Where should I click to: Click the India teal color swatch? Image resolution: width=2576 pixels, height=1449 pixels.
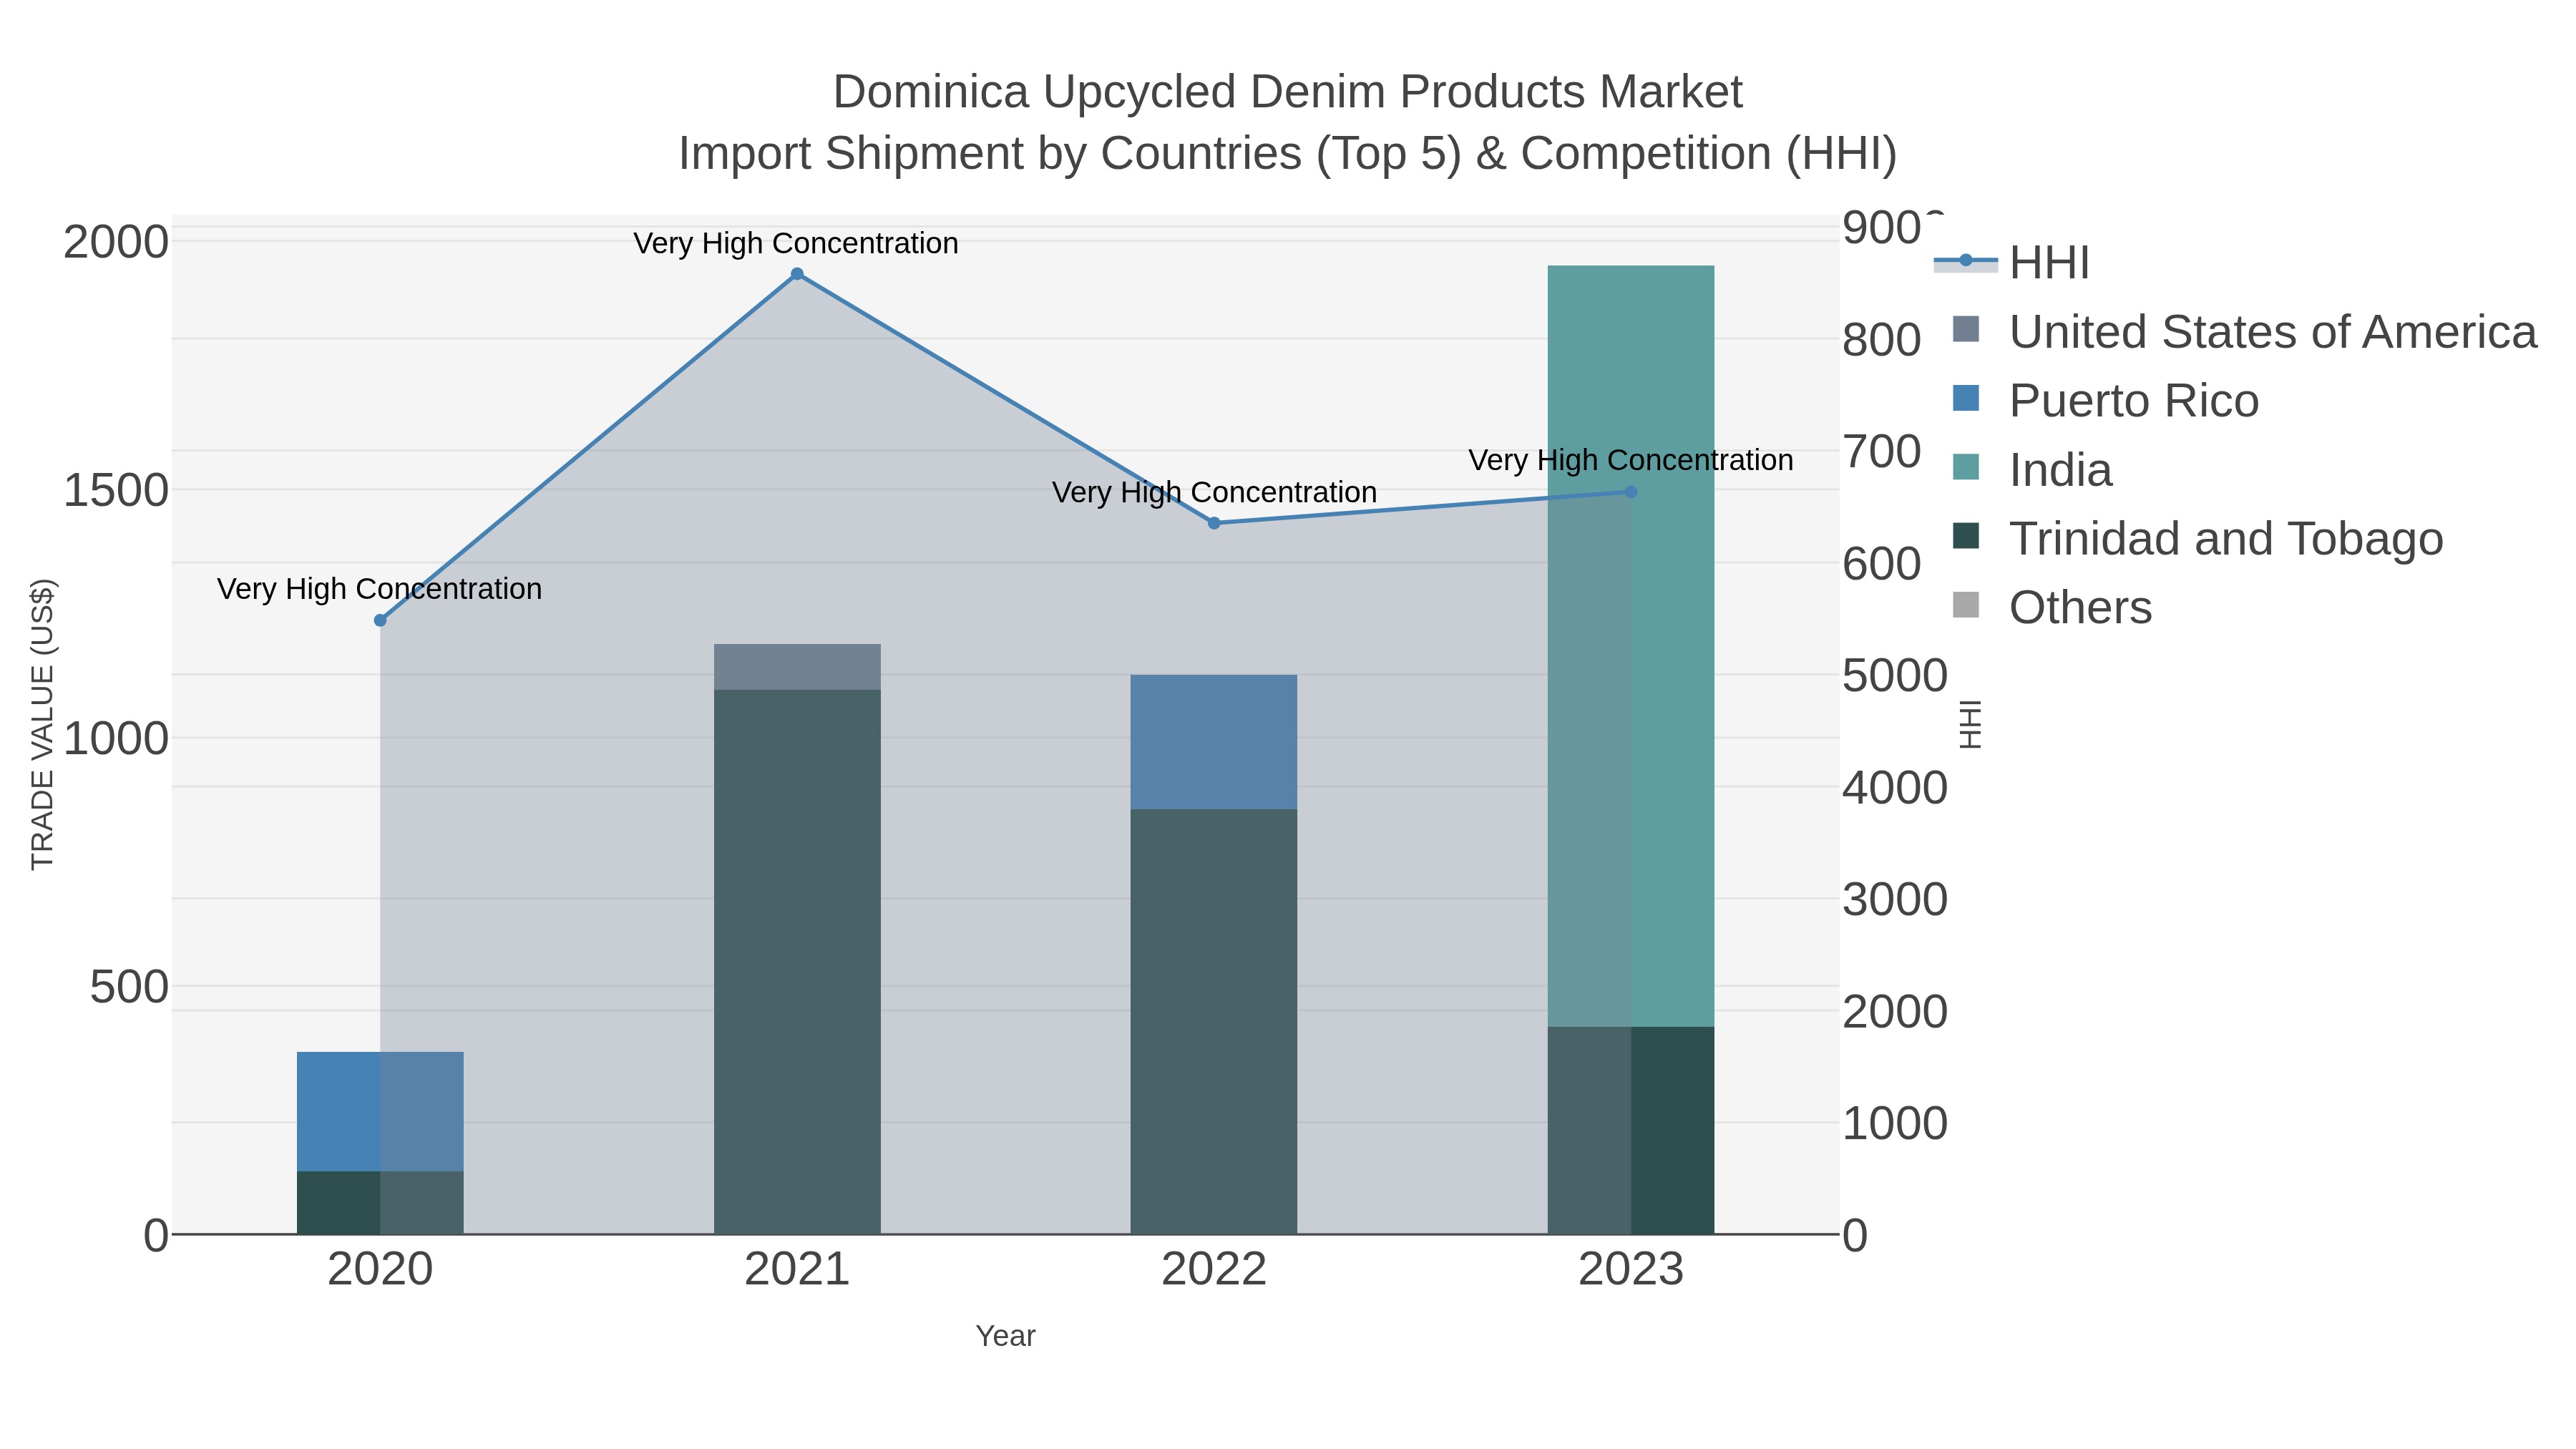point(1966,466)
